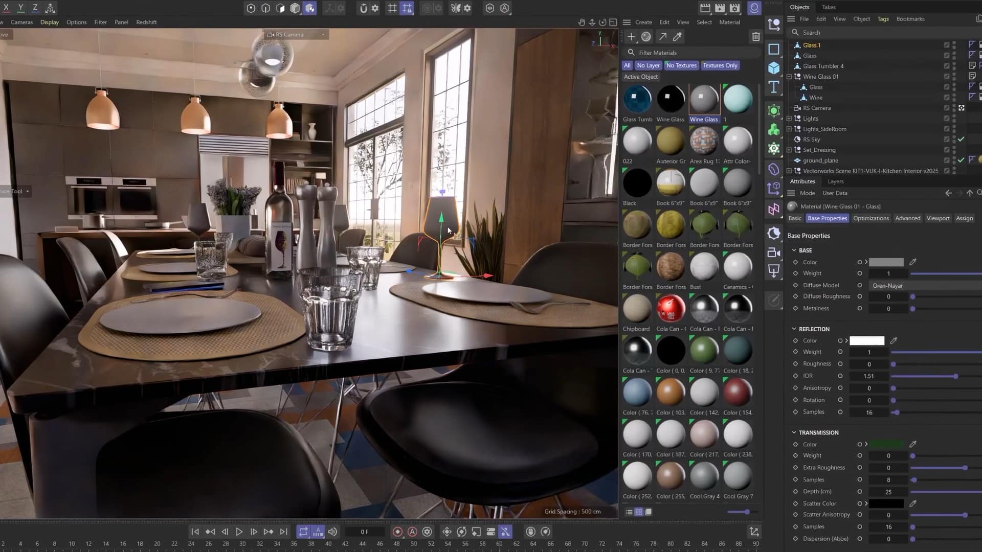The height and width of the screenshot is (552, 982).
Task: Click the trash icon in Material Manager
Action: [x=755, y=37]
